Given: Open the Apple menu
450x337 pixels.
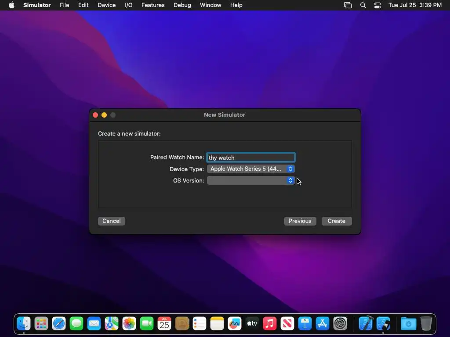Looking at the screenshot, I should [11, 5].
